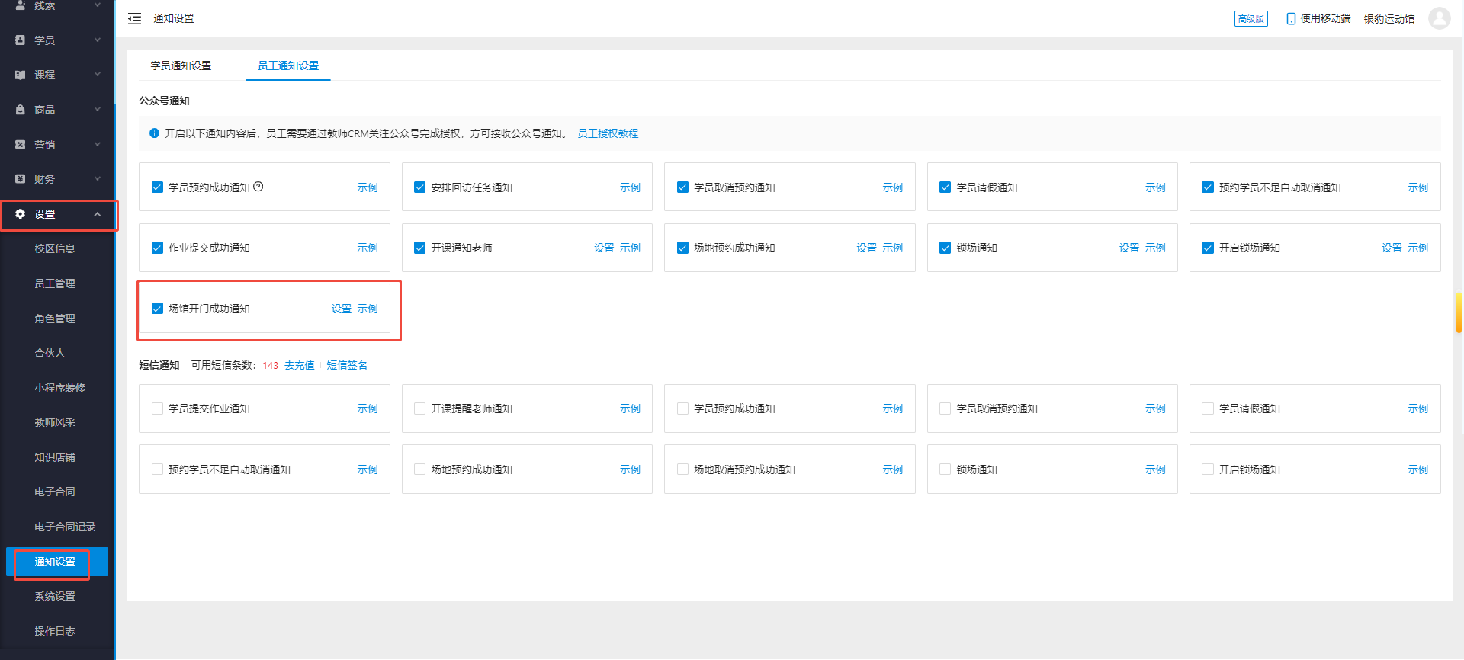Expand the 营销 menu chevron
This screenshot has height=660, width=1464.
98,144
